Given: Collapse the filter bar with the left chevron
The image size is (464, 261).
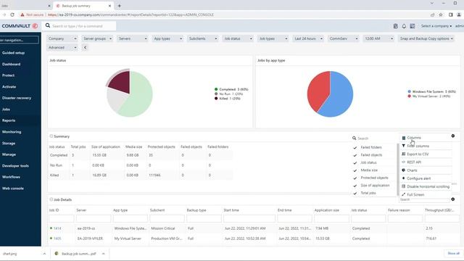Looking at the screenshot, I should [x=85, y=47].
